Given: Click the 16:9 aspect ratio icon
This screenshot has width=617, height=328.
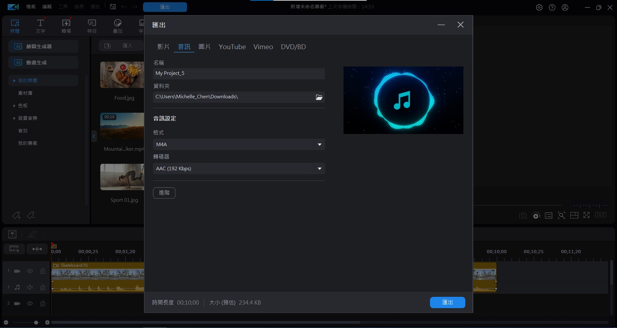Looking at the screenshot, I should (x=600, y=215).
